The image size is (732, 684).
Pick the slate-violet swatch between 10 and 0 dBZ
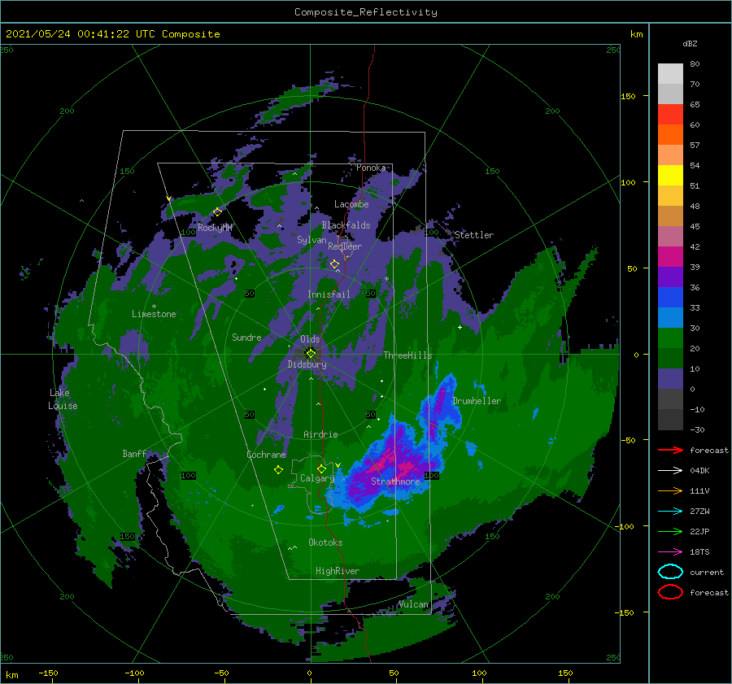point(670,379)
